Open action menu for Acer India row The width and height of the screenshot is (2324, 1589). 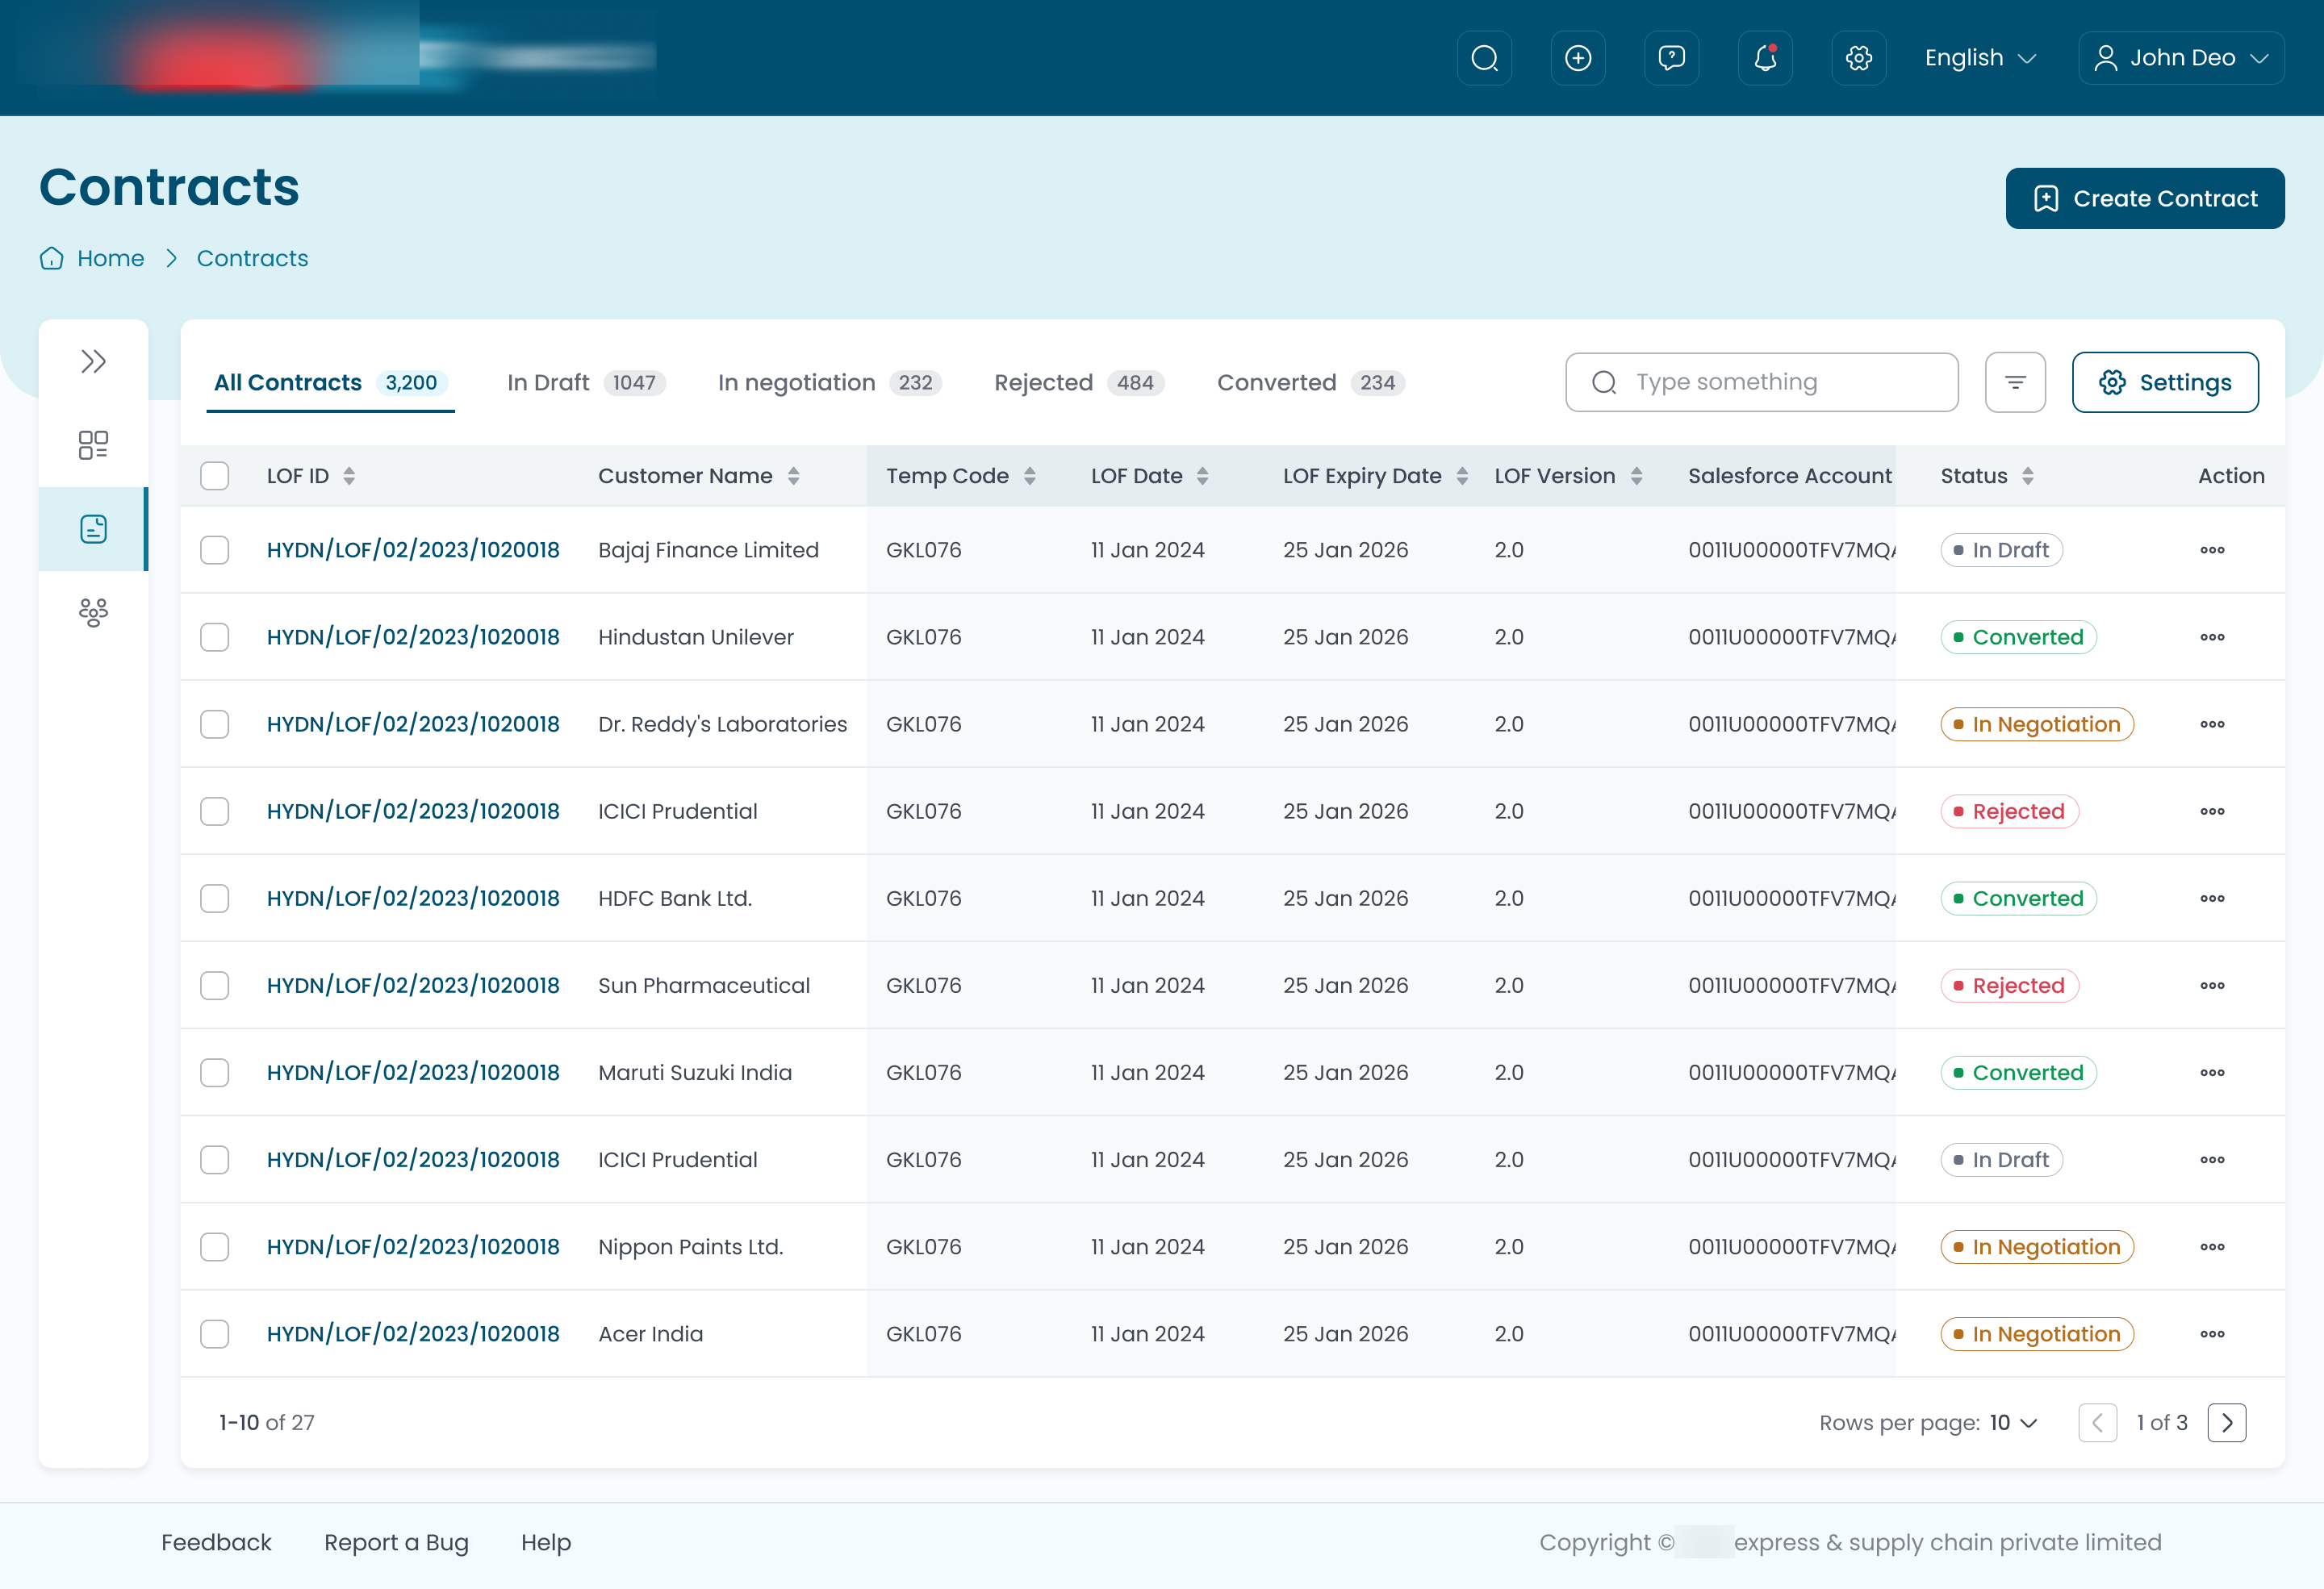pos(2212,1333)
